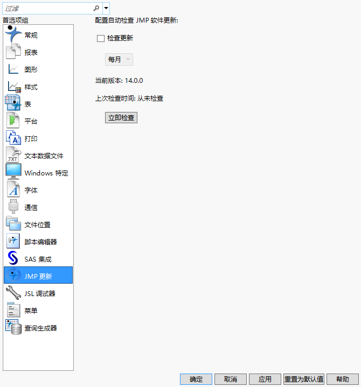Click 重置为默认值 button
This screenshot has width=361, height=387.
pyautogui.click(x=304, y=379)
